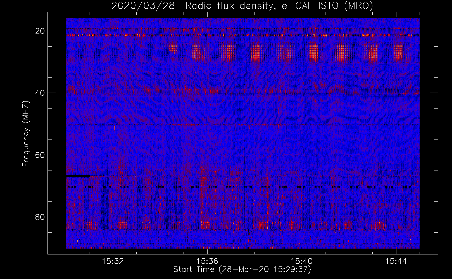452x279 pixels.
Task: Click the 40 MHz frequency tick label
Action: (40, 93)
